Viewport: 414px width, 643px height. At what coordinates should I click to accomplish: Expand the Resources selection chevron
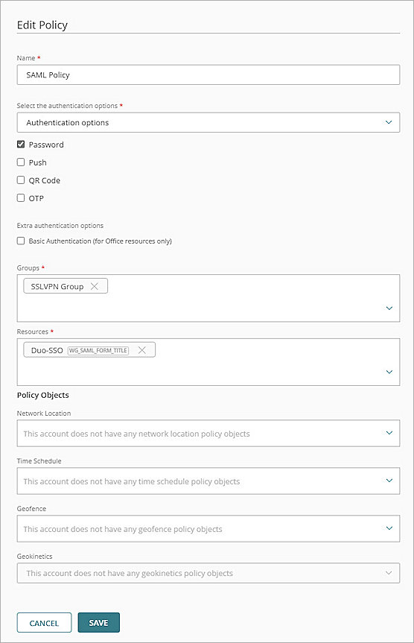click(389, 372)
